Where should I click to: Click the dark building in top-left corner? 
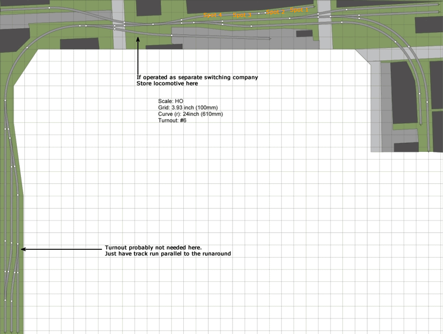coord(11,39)
